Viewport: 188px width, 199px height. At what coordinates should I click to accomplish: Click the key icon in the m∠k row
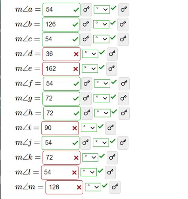pyautogui.click(x=112, y=158)
